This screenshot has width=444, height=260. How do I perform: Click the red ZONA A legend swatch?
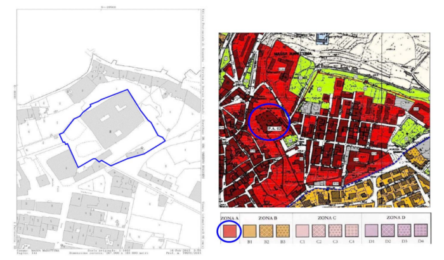click(229, 231)
